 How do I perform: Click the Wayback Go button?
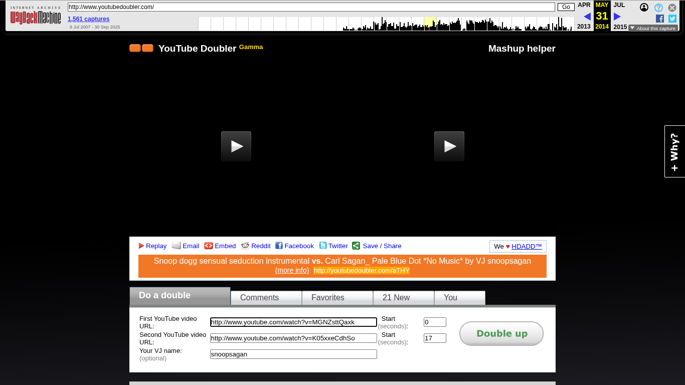[566, 7]
